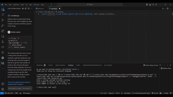Close the bottom terminal panel
Image resolution: width=173 pixels, height=97 pixels.
click(x=170, y=65)
